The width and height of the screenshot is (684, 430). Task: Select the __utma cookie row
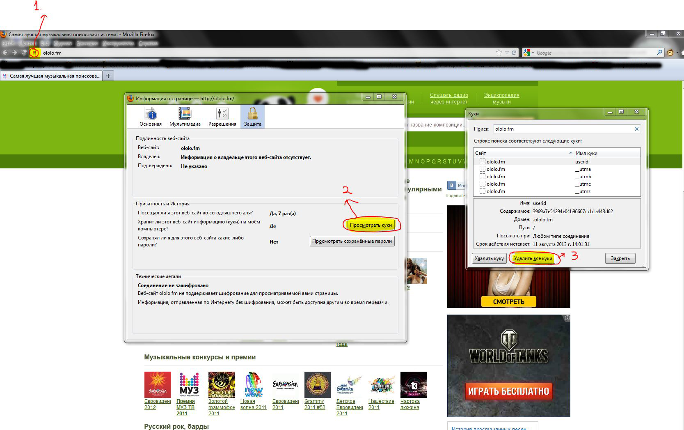557,169
